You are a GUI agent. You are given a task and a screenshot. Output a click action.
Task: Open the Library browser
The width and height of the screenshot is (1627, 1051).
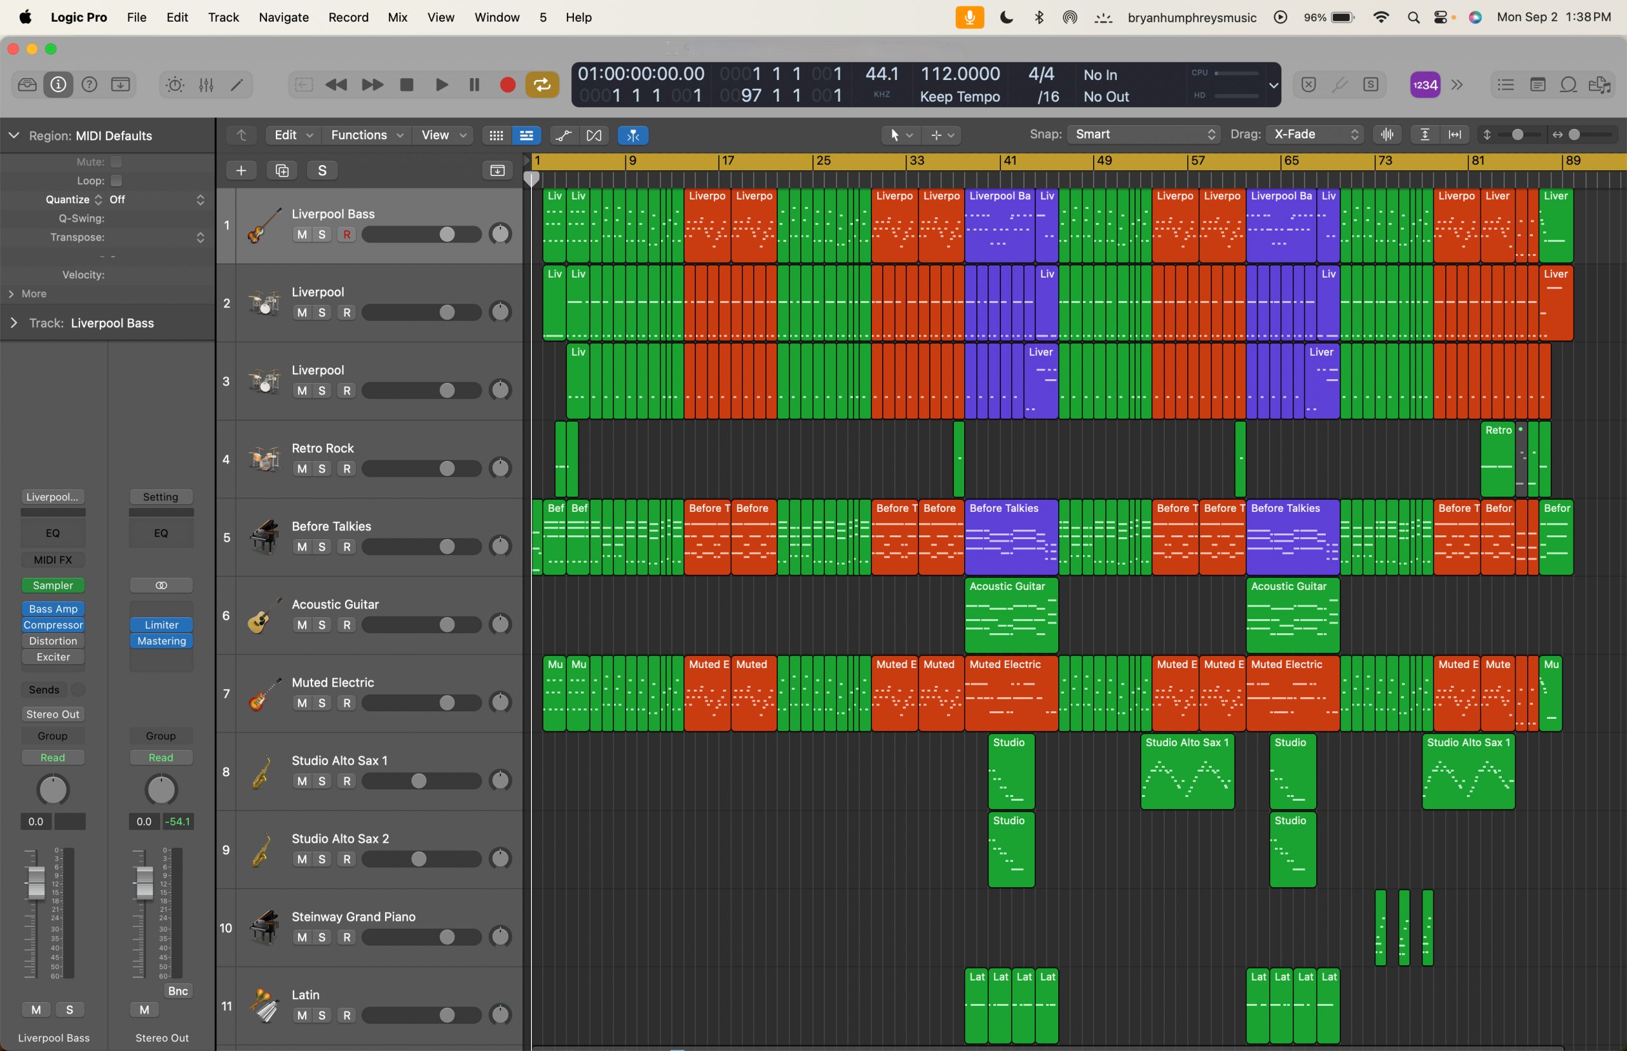click(x=26, y=84)
